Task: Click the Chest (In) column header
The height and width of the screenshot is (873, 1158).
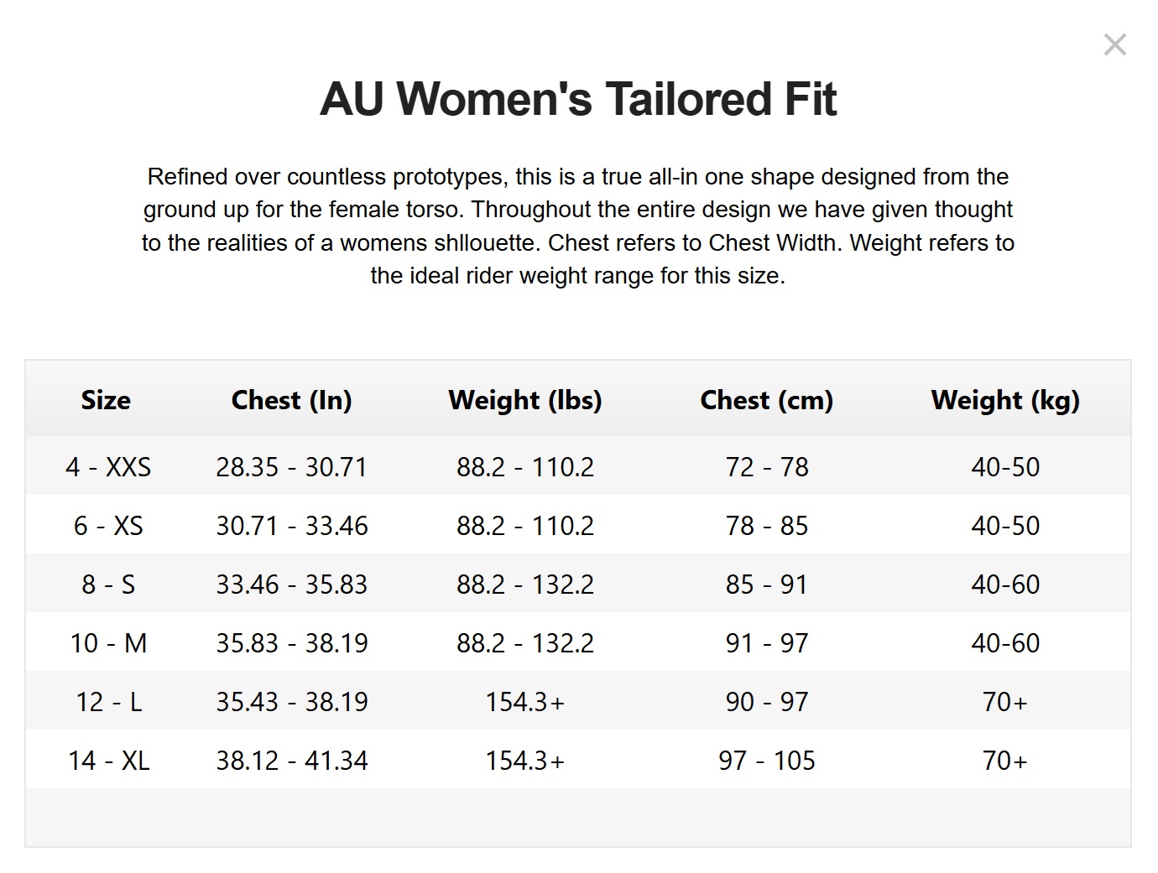Action: [x=291, y=400]
